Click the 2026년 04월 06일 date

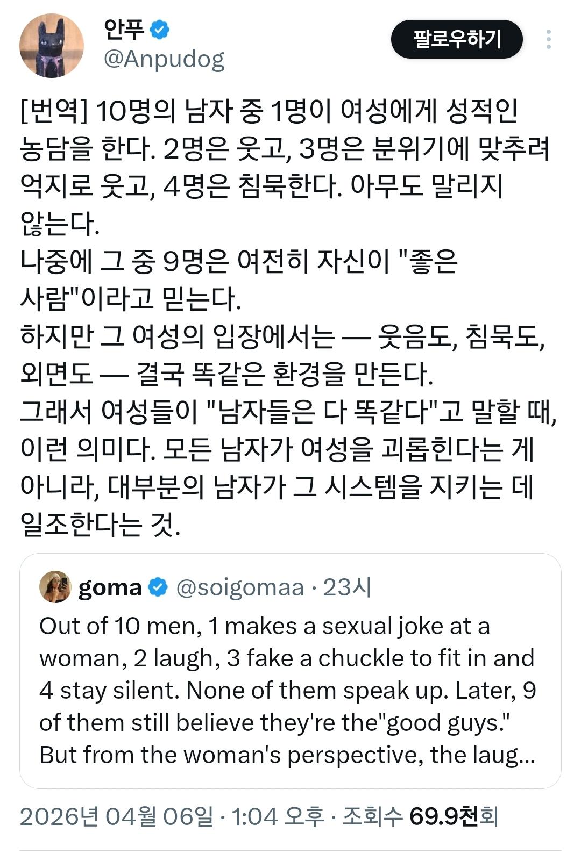pyautogui.click(x=116, y=817)
